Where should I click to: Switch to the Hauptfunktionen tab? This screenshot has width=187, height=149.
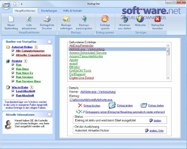coord(25,11)
